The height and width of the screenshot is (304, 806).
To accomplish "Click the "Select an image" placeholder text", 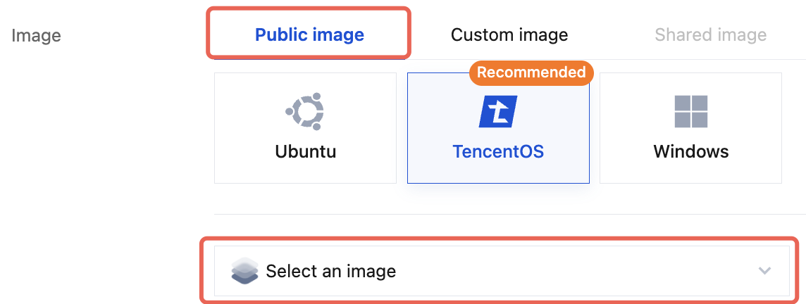I will pos(330,271).
